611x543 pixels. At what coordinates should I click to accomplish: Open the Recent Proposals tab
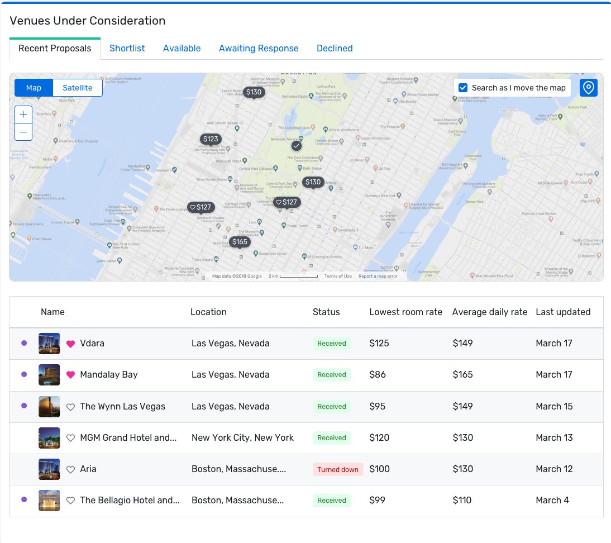[55, 49]
